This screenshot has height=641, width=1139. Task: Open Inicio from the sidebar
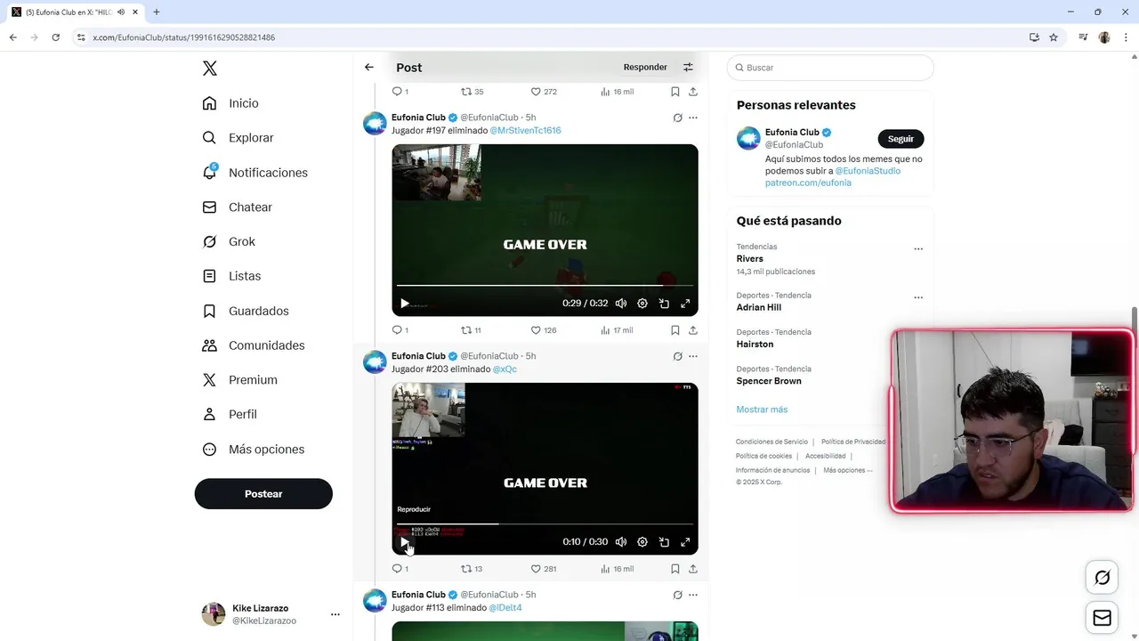[x=230, y=103]
